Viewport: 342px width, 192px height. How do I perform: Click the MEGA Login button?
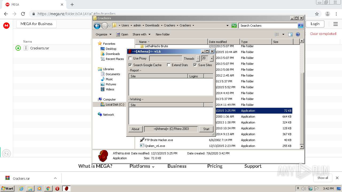(315, 24)
